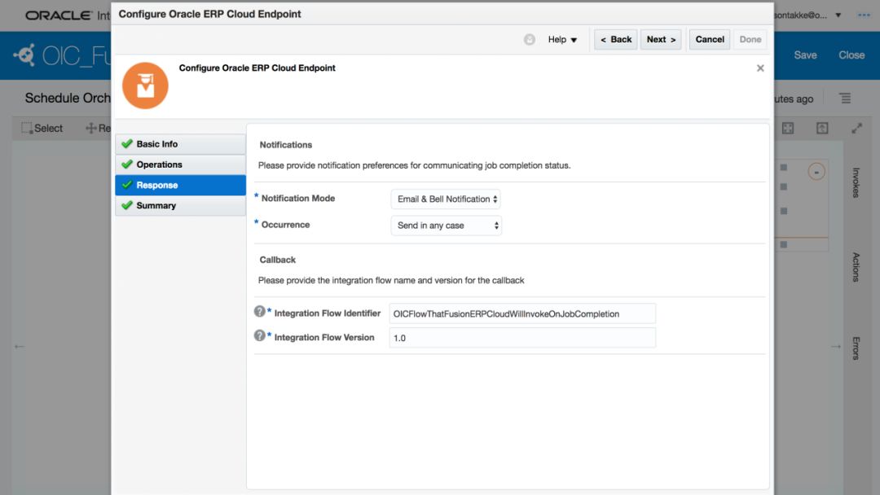Go to the Summary step

tap(180, 205)
